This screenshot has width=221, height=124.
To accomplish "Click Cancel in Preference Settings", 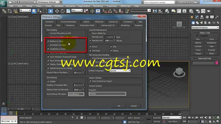I will (134, 106).
